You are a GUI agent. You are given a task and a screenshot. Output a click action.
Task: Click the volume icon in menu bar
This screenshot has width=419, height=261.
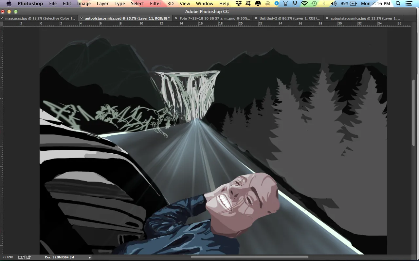coord(334,4)
